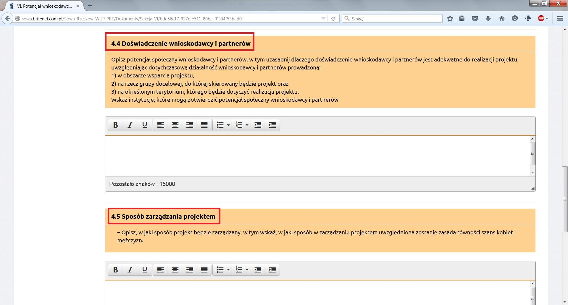Increase indent in section 4.5 editor

[272, 270]
